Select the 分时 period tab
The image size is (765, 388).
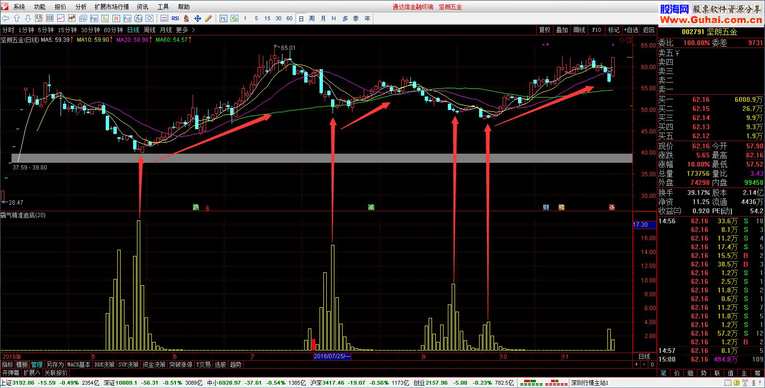point(8,30)
